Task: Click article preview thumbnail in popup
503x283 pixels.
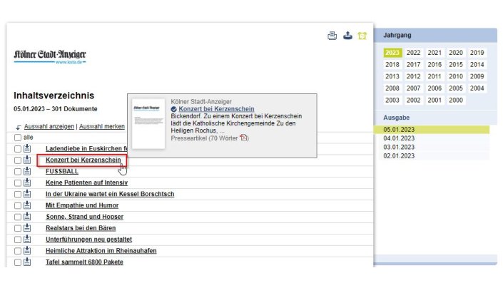Action: (x=148, y=124)
